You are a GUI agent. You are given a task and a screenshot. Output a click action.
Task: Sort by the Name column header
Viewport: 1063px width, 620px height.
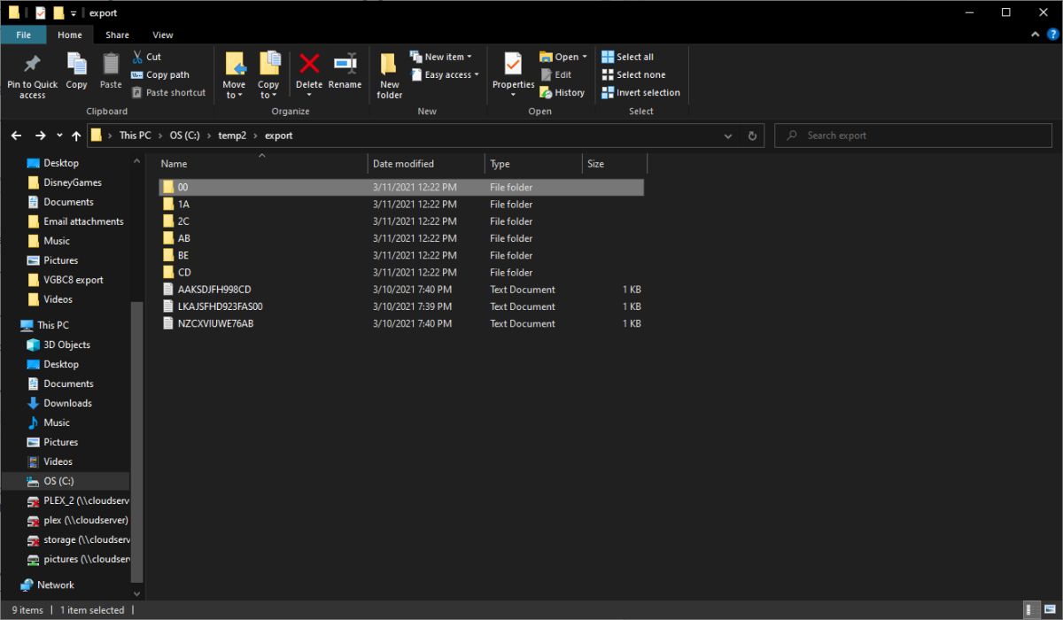tap(262, 164)
